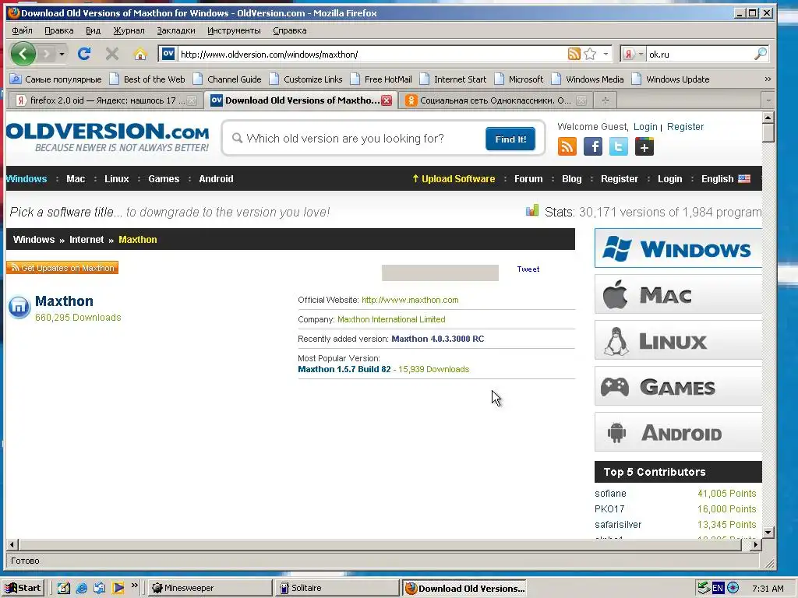
Task: Click Get Updates on Maxthon button
Action: (x=62, y=268)
